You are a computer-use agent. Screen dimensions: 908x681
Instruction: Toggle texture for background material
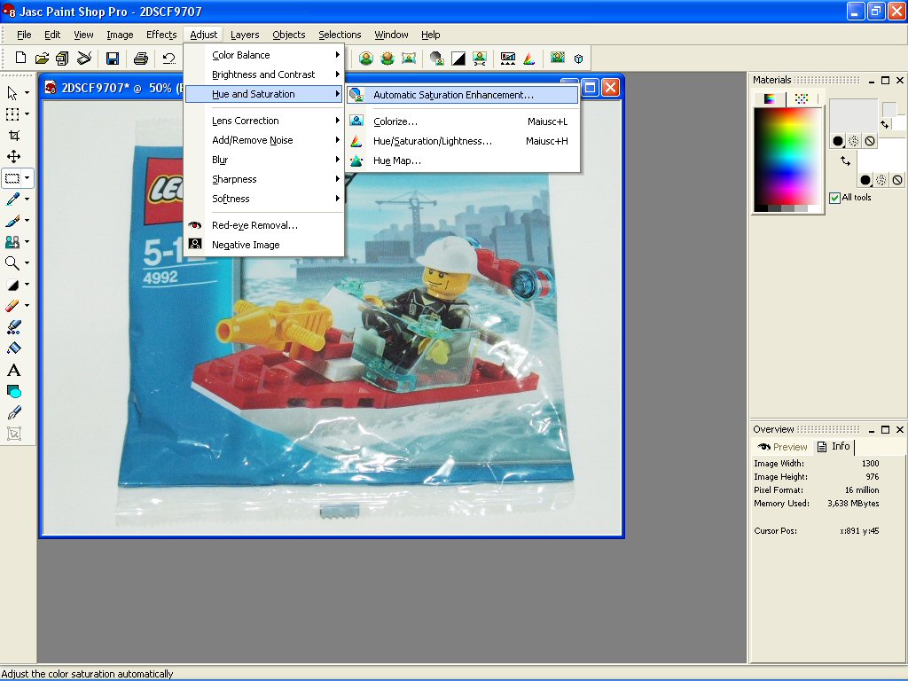(881, 180)
